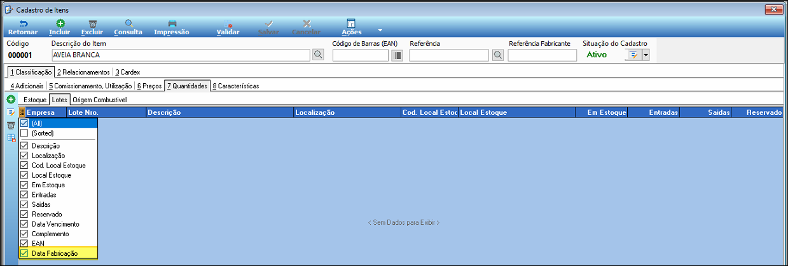The width and height of the screenshot is (788, 266).
Task: Uncheck the EAN column checkbox
Action: (x=24, y=243)
